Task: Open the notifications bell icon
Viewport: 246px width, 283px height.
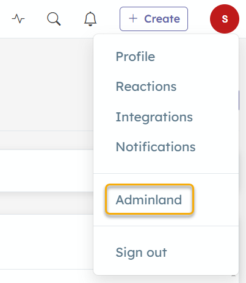Action: (x=90, y=19)
